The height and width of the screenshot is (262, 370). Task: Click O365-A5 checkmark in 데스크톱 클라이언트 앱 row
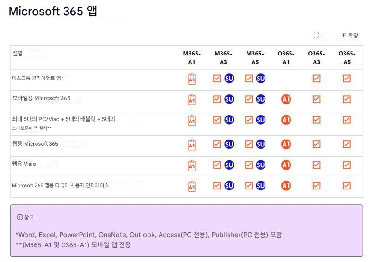[x=346, y=79]
